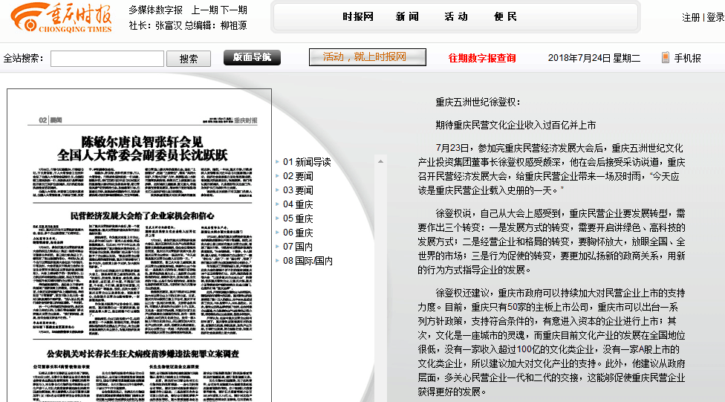This screenshot has width=725, height=402.
Task: Click the 注册 register link
Action: pos(692,18)
